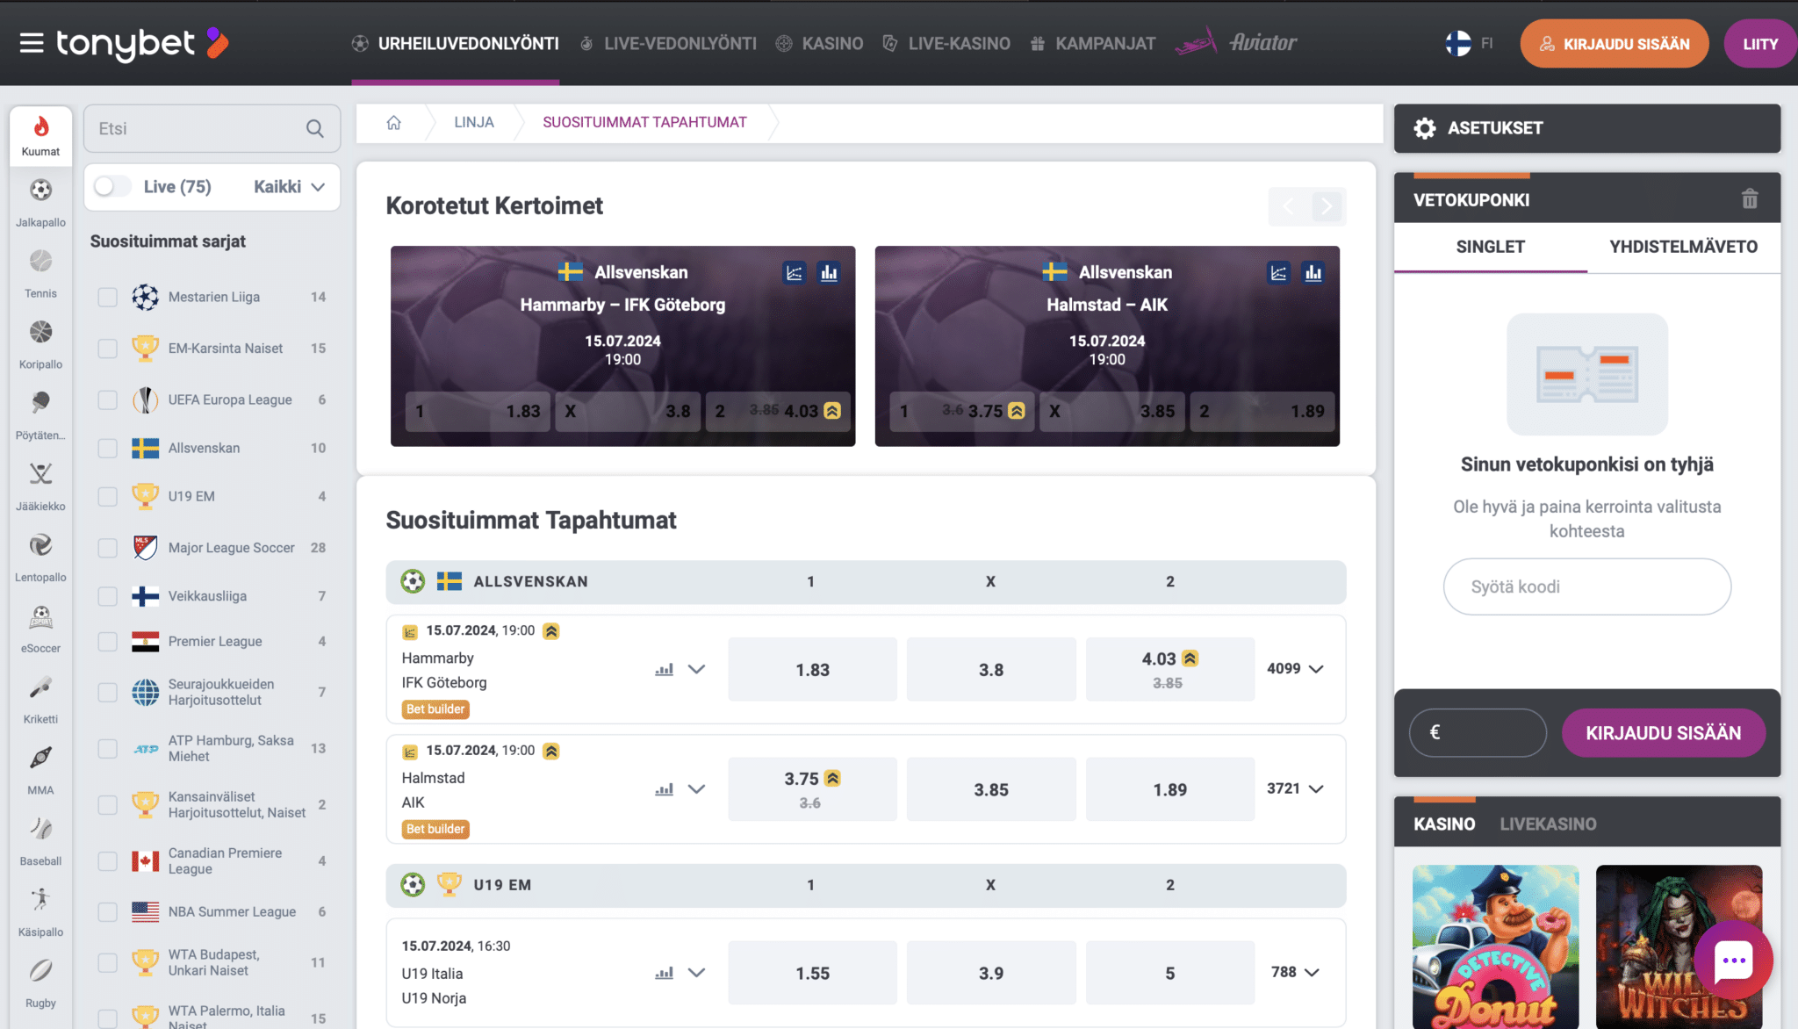The image size is (1798, 1029).
Task: Select odds 1.83 for Hammarby in events list
Action: tap(812, 670)
